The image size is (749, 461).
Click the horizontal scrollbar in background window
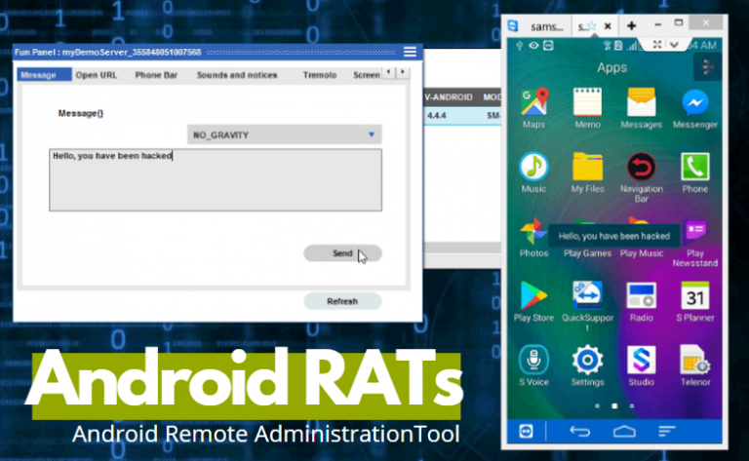tap(462, 248)
